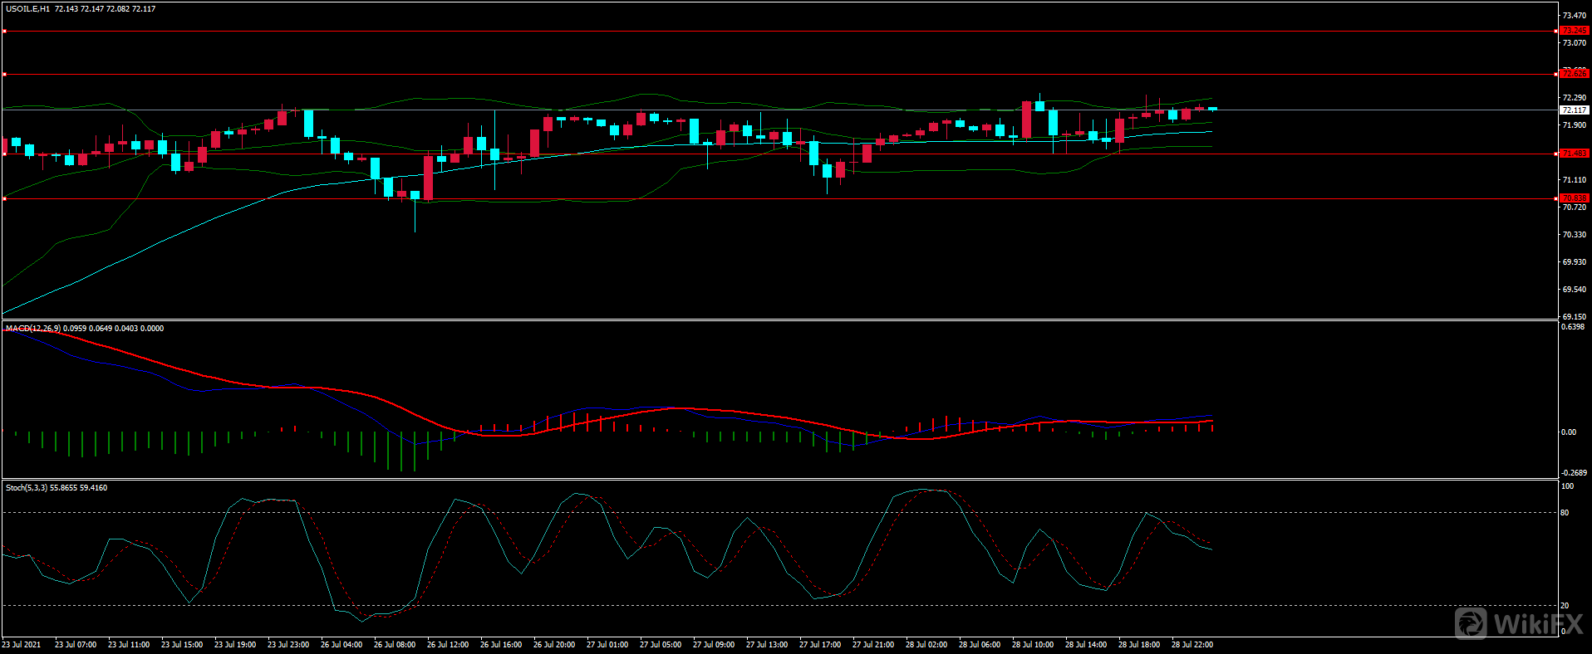This screenshot has height=654, width=1592.
Task: Click the Stochastic 20 level scale label
Action: pos(1565,606)
